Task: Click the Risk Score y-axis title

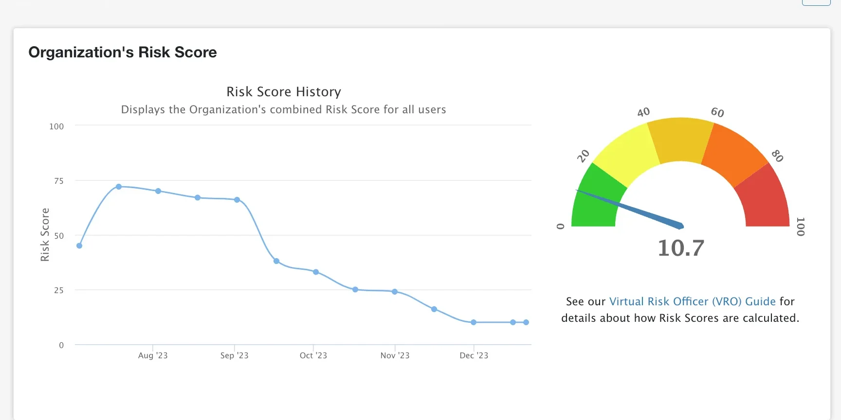Action: pos(45,235)
